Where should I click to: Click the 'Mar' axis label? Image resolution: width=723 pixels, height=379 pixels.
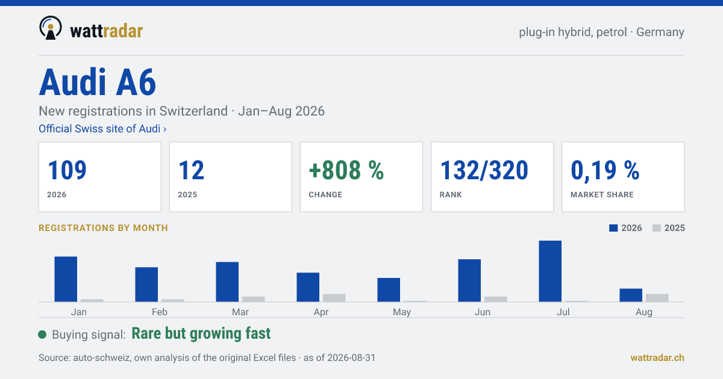(x=240, y=312)
